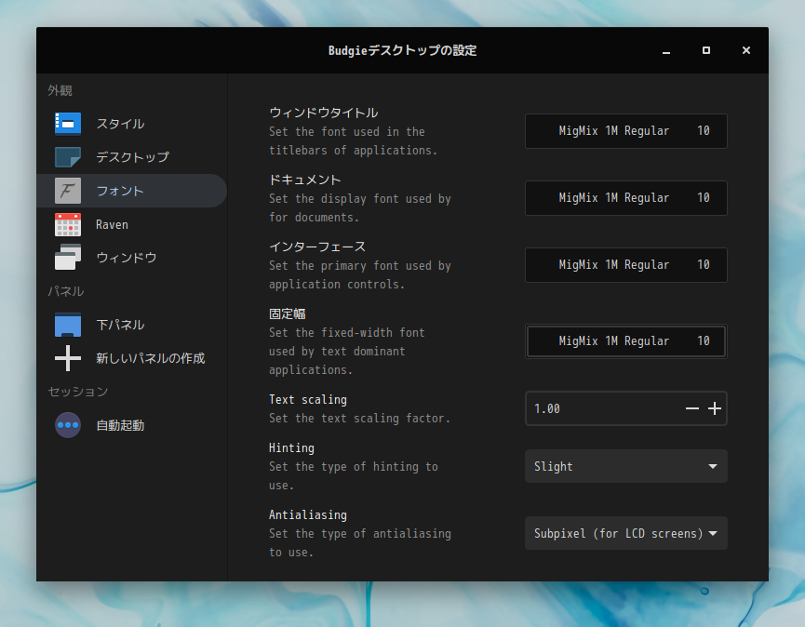
Task: Click the セッション section header
Action: point(78,392)
